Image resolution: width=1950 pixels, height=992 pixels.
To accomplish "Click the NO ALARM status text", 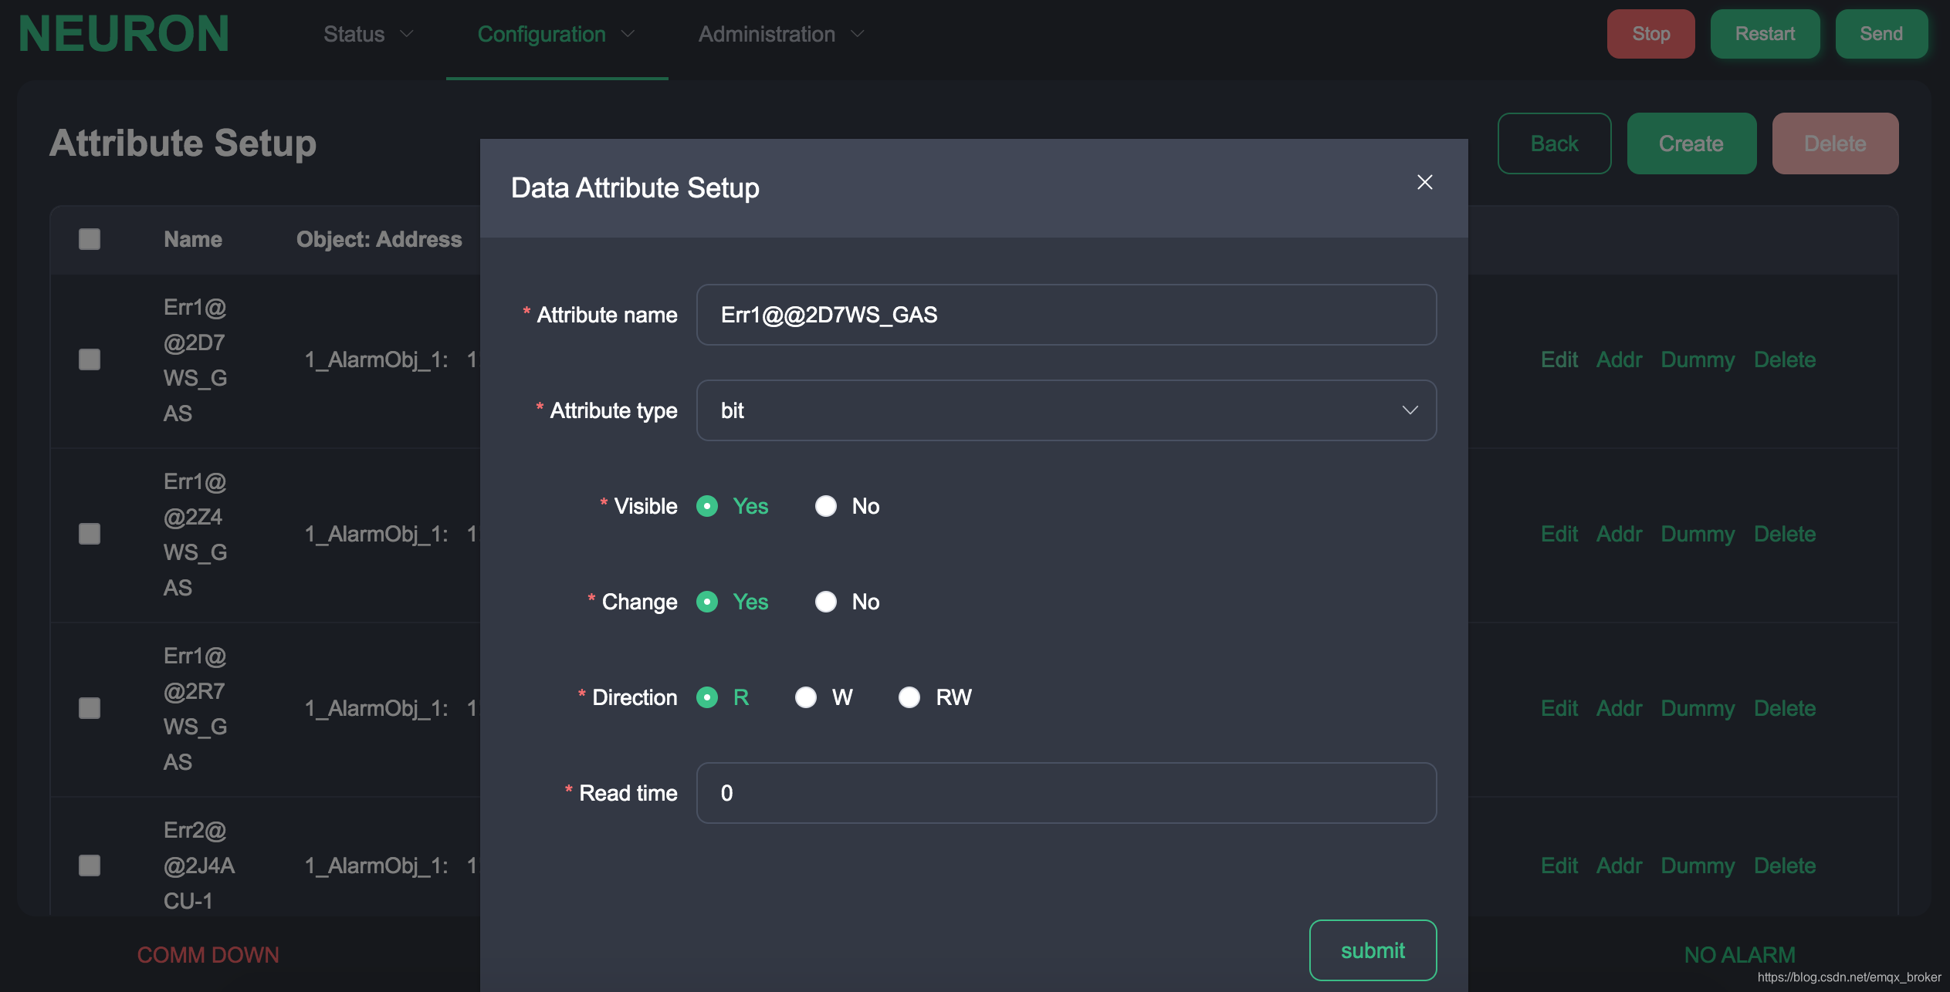I will tap(1740, 955).
